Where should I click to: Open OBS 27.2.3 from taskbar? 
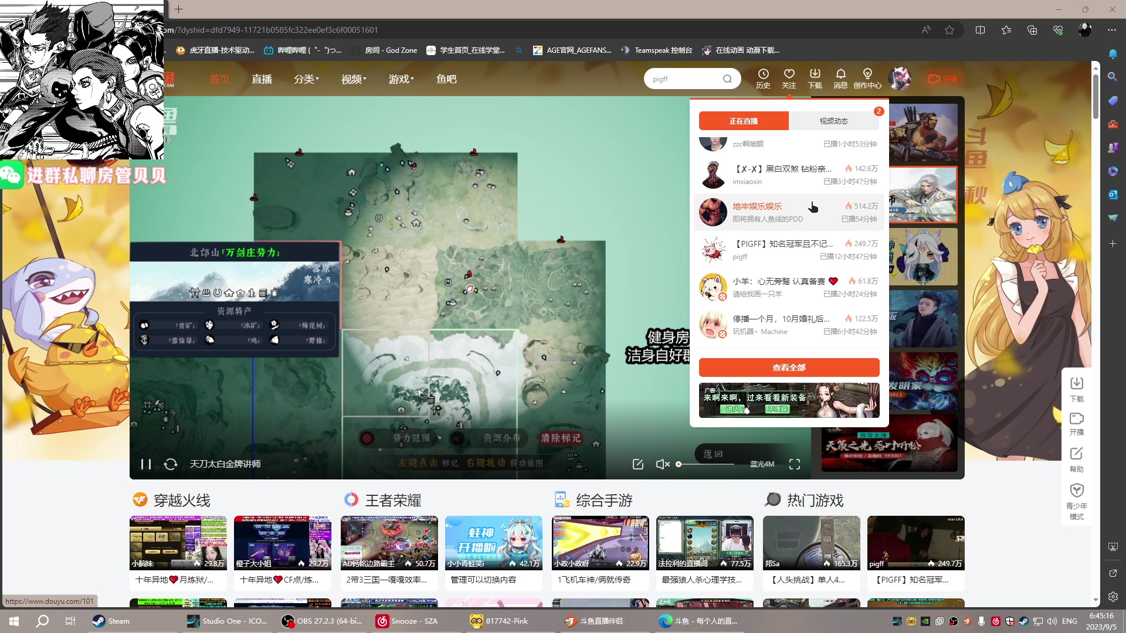(x=323, y=621)
